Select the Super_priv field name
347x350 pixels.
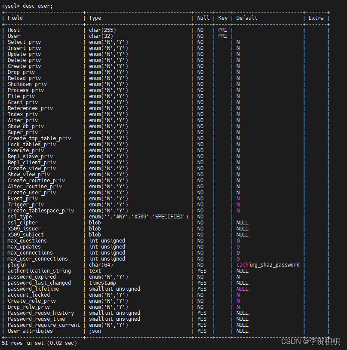[23, 132]
